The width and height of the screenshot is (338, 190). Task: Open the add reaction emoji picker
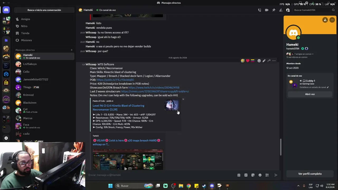pos(259,61)
